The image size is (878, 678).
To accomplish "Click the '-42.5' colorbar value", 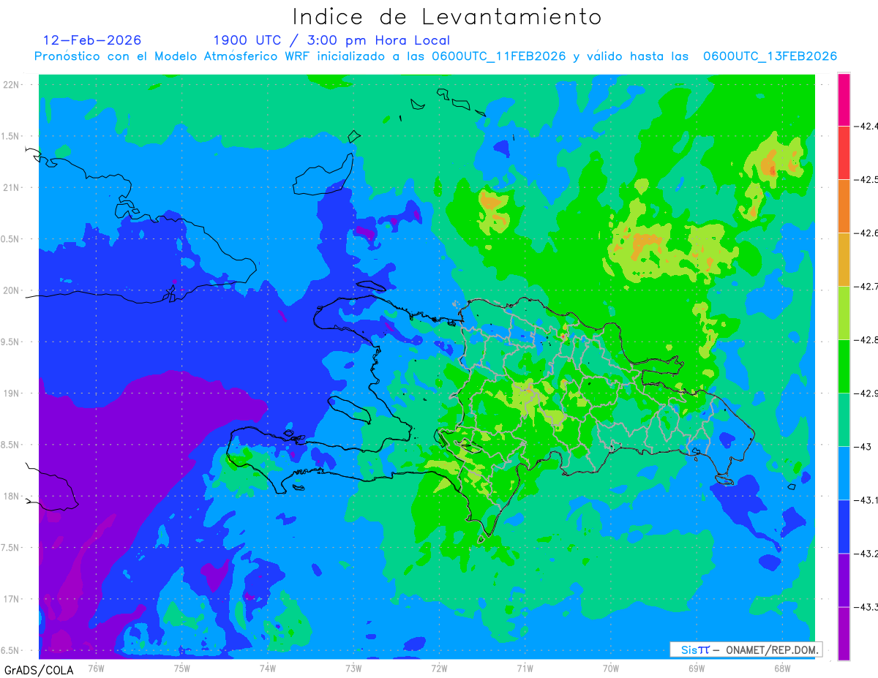I will 866,180.
